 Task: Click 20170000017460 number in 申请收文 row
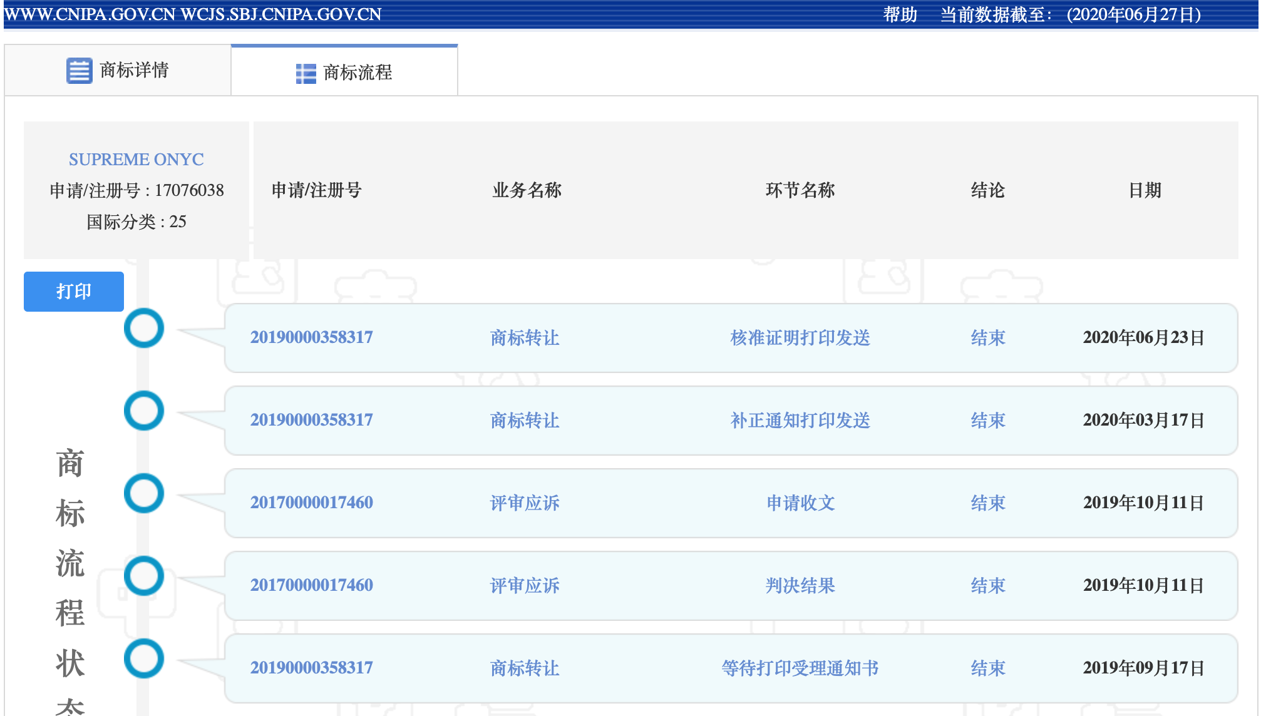(x=311, y=503)
